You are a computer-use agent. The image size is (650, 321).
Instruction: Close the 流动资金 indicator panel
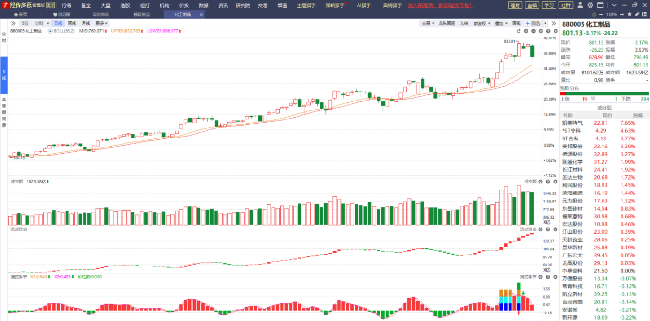[555, 229]
